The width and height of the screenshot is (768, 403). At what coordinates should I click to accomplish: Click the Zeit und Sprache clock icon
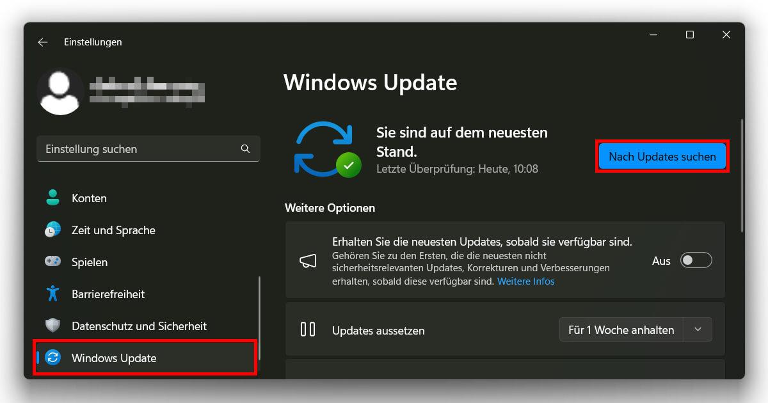52,230
